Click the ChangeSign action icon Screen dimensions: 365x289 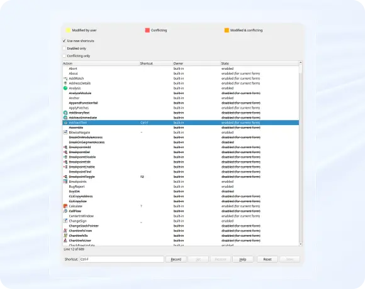tap(65, 221)
